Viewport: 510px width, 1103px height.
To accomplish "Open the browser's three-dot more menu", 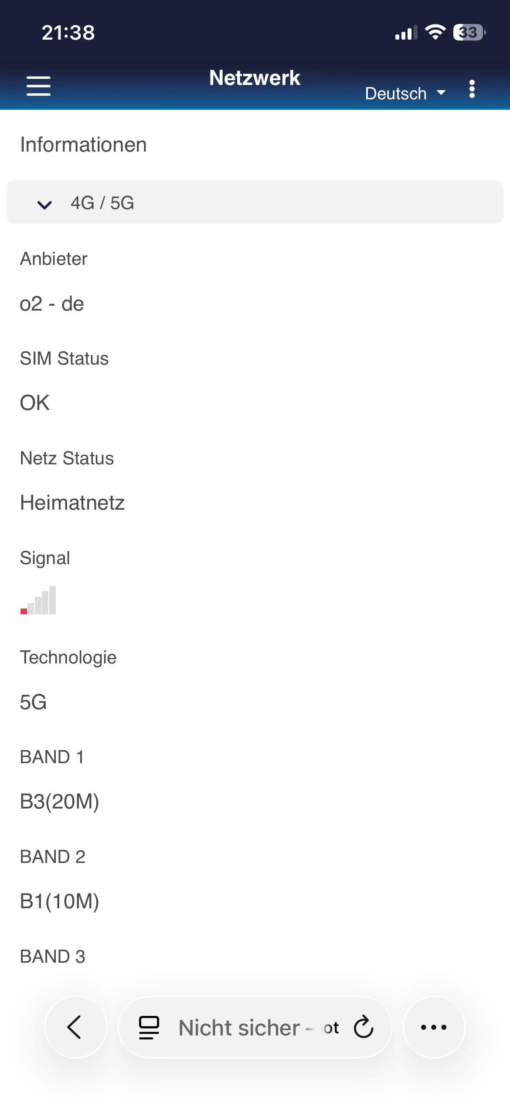I will 434,1027.
